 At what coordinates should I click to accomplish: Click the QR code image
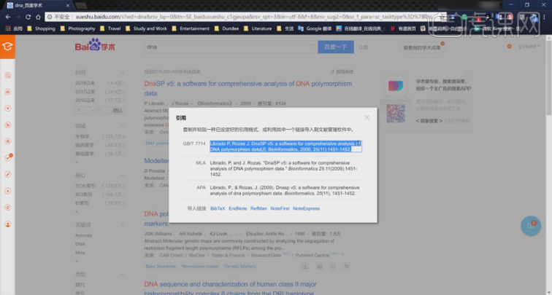(396, 113)
